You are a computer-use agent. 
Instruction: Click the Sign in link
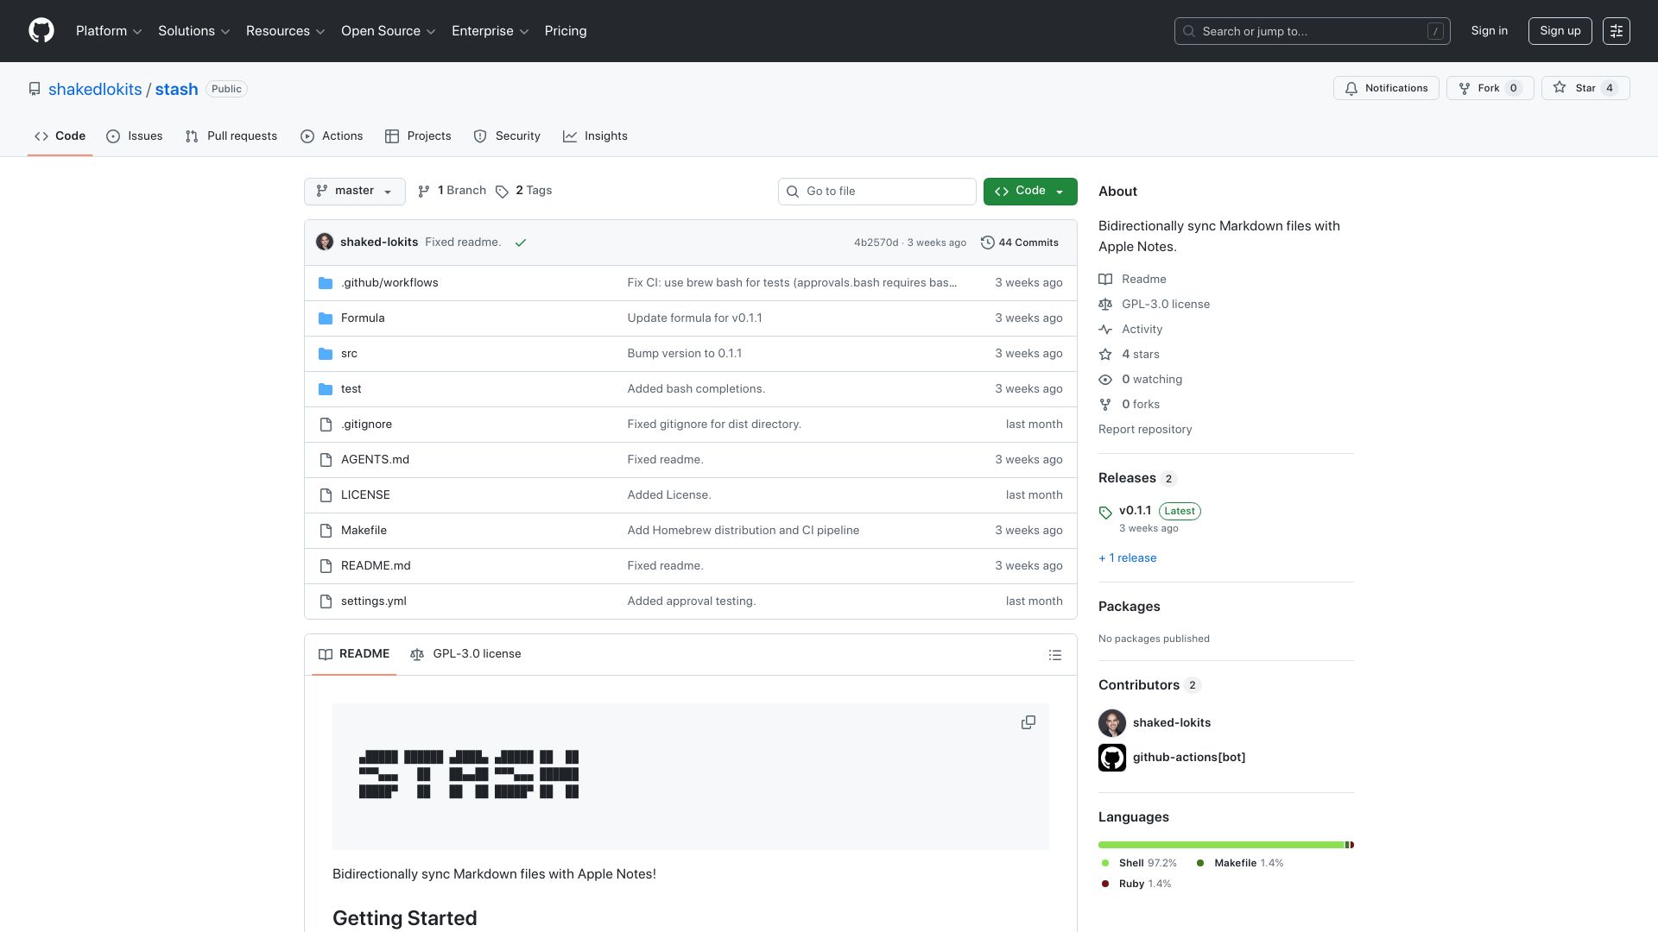[x=1490, y=31]
